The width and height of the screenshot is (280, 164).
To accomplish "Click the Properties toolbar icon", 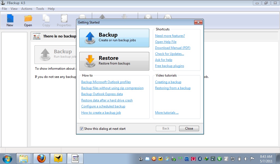I will tap(64, 18).
